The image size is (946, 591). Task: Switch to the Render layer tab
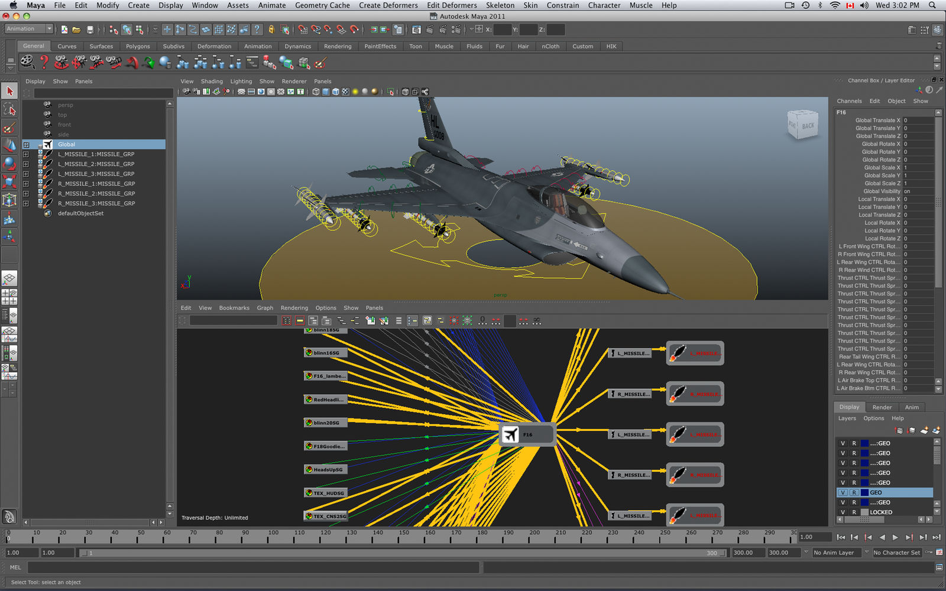(882, 407)
